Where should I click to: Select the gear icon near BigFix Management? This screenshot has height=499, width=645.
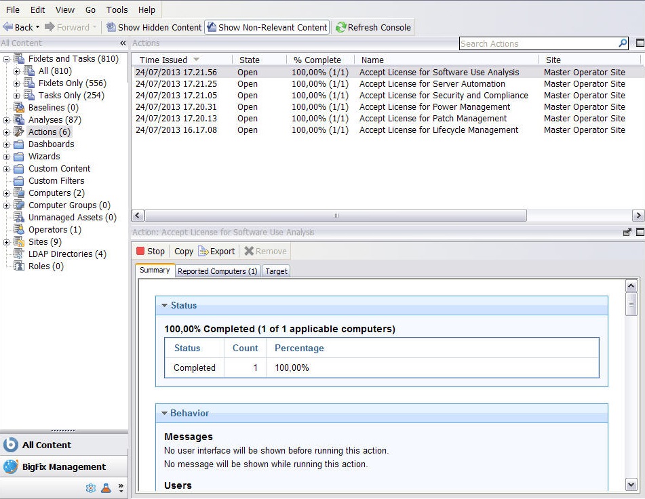pos(91,487)
